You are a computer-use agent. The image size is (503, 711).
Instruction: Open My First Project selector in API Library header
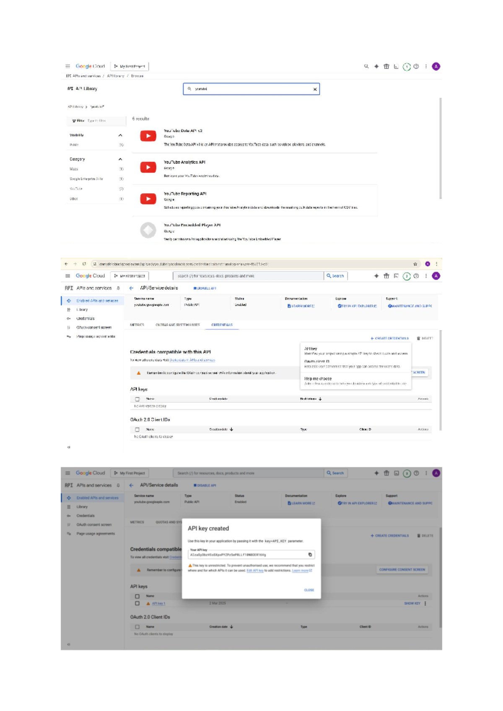click(130, 66)
